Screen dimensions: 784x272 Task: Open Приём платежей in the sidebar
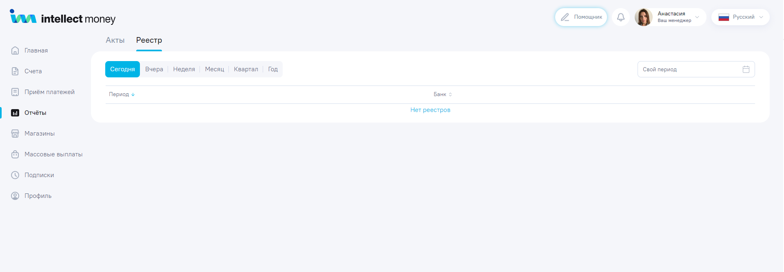tap(49, 92)
